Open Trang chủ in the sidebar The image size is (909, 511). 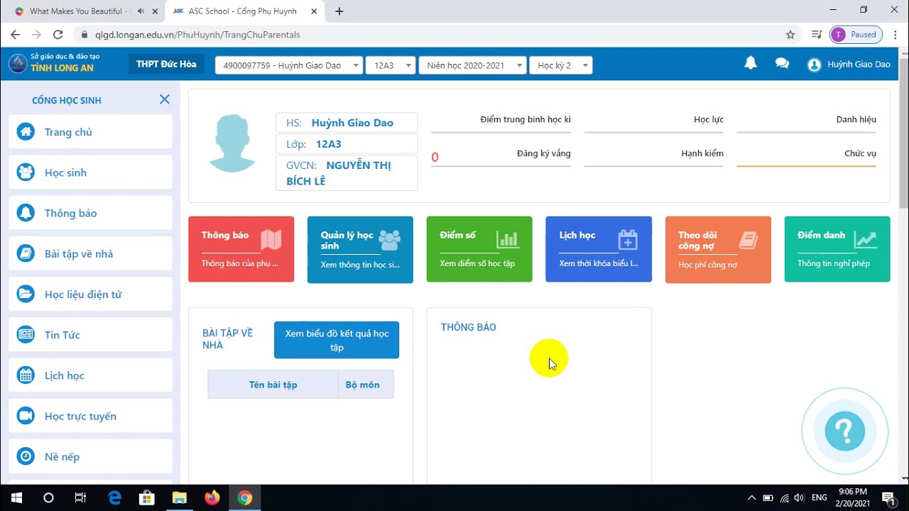[90, 132]
